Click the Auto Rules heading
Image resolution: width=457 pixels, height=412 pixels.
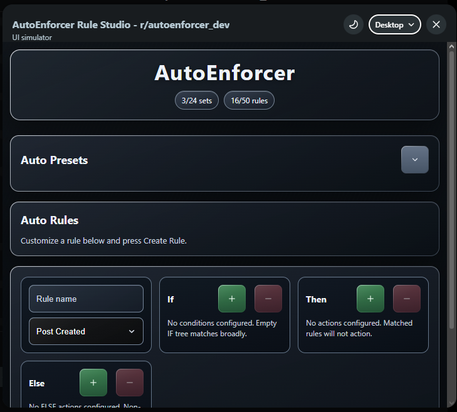(x=50, y=220)
